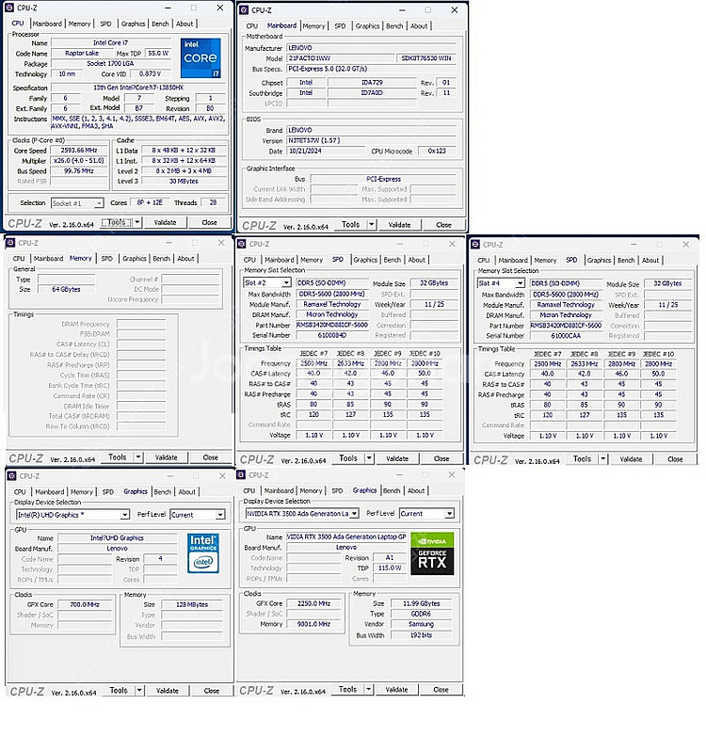This screenshot has height=736, width=706.
Task: Click the Intel UHD memory Size value 128 MBytes
Action: [192, 604]
